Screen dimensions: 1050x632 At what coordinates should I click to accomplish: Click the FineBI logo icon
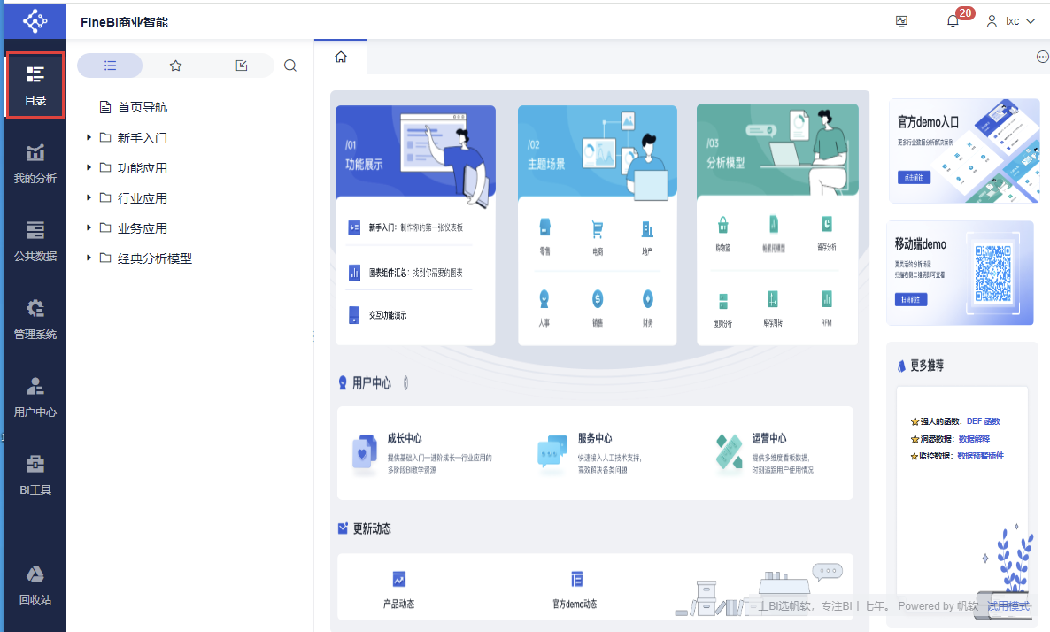pos(35,20)
